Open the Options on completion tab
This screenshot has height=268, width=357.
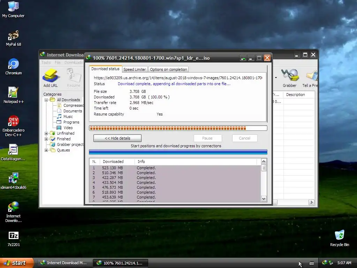[168, 69]
